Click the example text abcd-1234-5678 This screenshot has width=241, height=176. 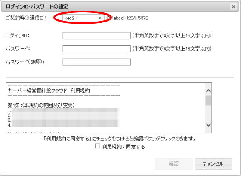pyautogui.click(x=131, y=18)
